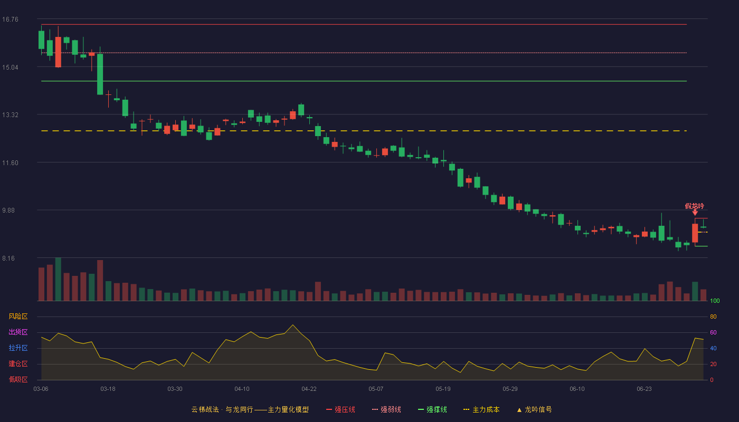Click the 15.04 price axis label

10,68
